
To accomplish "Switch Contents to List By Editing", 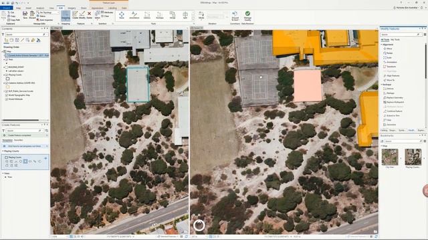I will [22, 40].
